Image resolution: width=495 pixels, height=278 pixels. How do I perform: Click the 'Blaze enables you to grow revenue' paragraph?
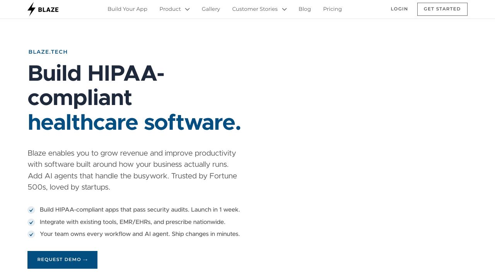132,170
